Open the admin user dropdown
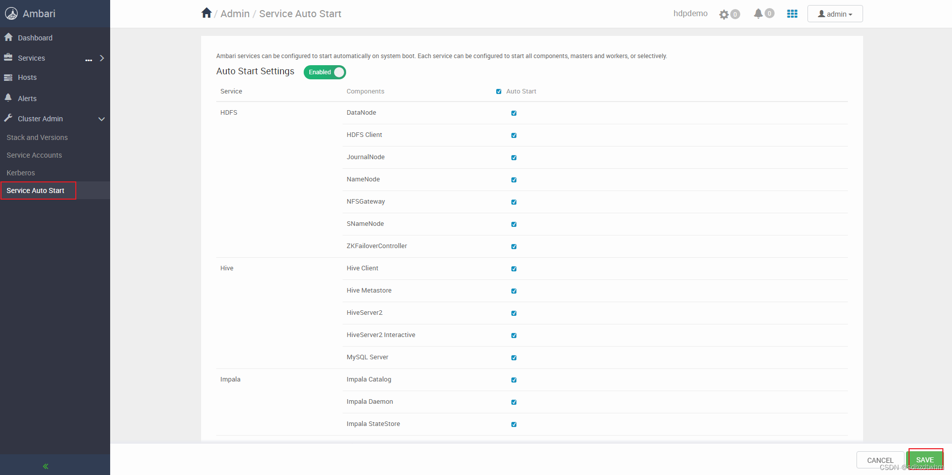The height and width of the screenshot is (475, 952). 835,14
